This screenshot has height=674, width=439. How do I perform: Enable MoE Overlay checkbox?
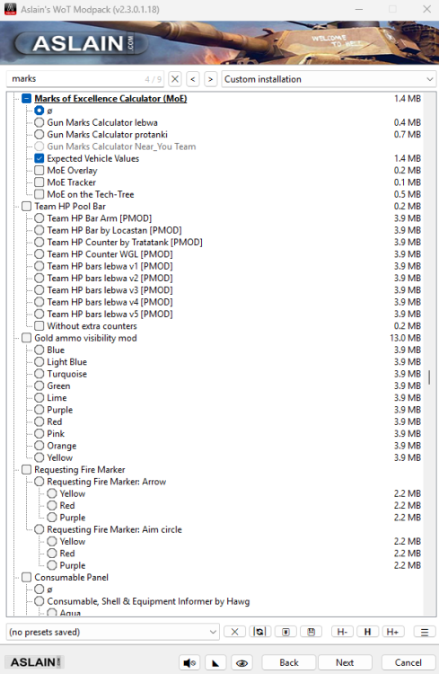[40, 170]
